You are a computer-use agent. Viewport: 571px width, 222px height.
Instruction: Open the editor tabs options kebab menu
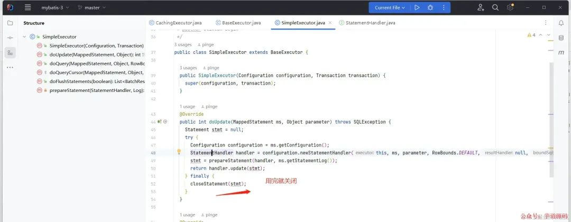coord(546,23)
